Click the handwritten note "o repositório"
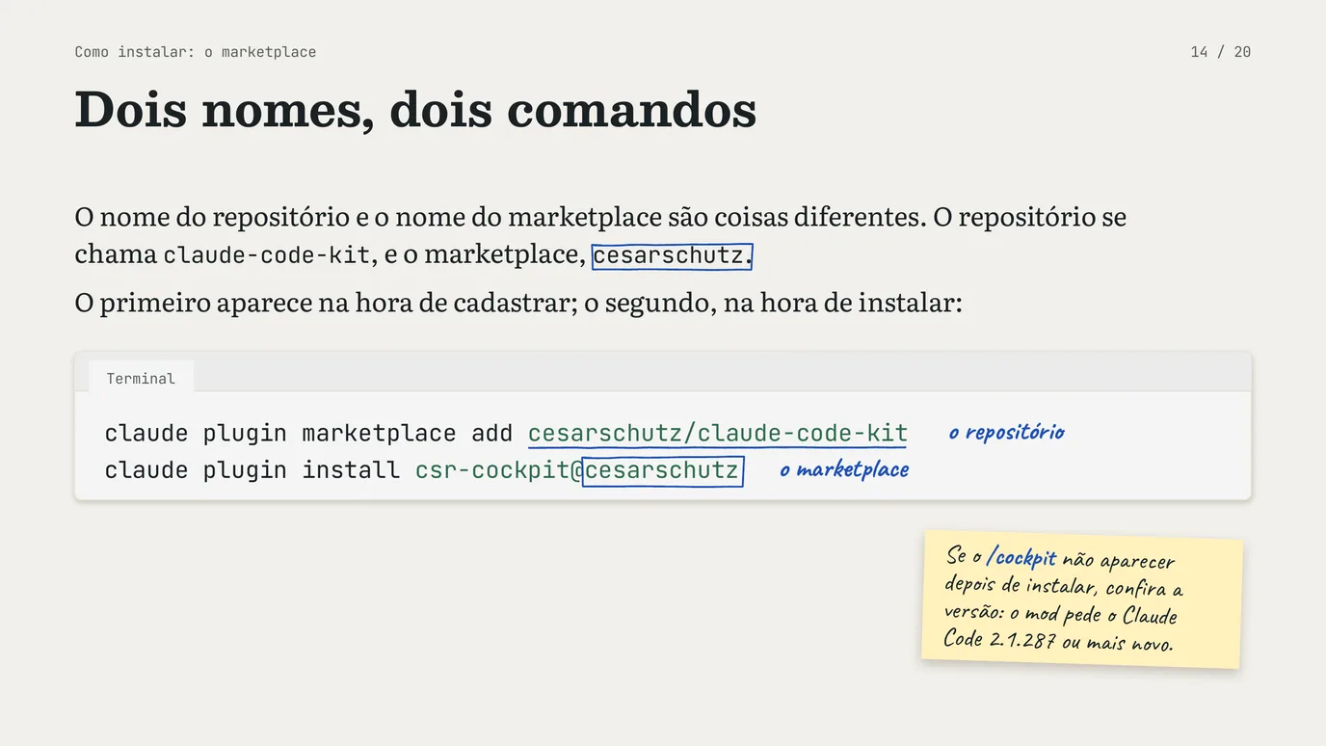This screenshot has height=746, width=1326. (x=1006, y=432)
